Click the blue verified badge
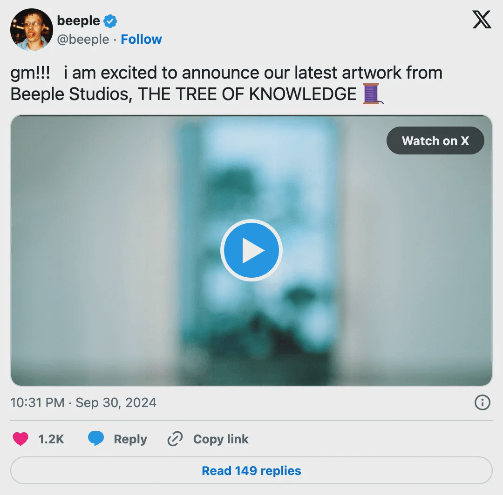The height and width of the screenshot is (495, 503). pyautogui.click(x=110, y=21)
